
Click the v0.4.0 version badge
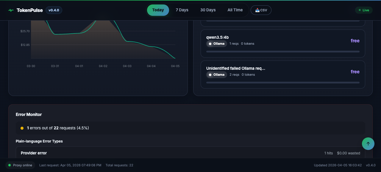tap(54, 10)
